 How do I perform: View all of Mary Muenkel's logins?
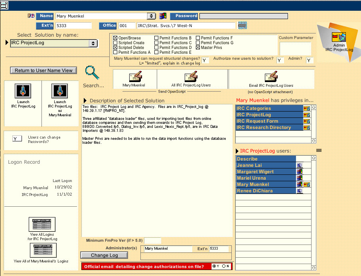coord(42,250)
